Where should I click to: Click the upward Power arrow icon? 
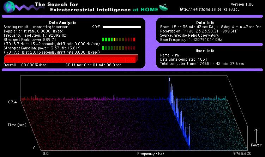tap(256, 136)
